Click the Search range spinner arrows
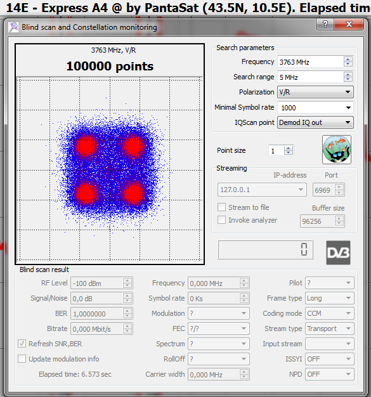 point(348,77)
